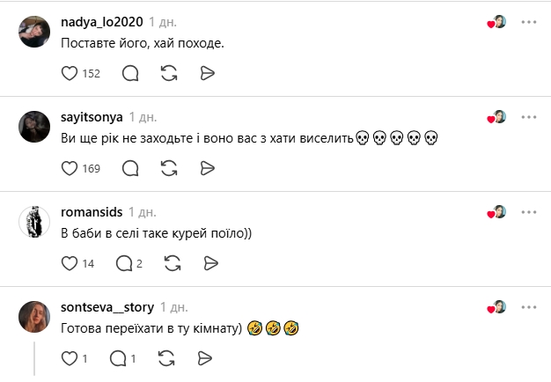Like the romansids comment showing 14 likes
Viewport: 551px width, 382px height.
click(x=70, y=263)
